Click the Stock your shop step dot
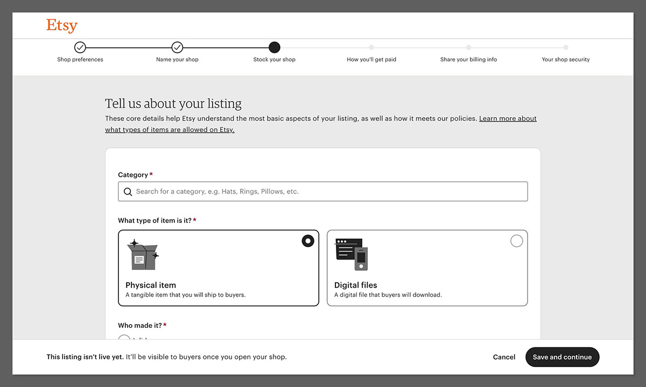 [274, 47]
